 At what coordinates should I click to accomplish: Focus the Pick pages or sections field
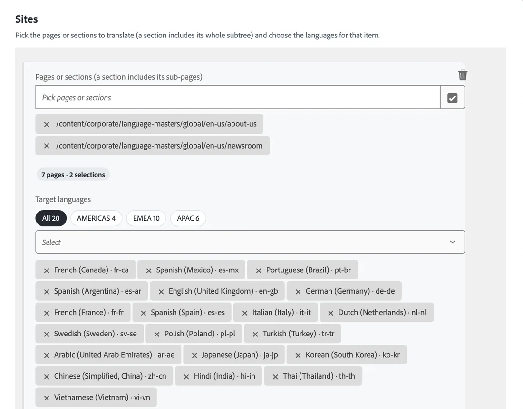(238, 97)
